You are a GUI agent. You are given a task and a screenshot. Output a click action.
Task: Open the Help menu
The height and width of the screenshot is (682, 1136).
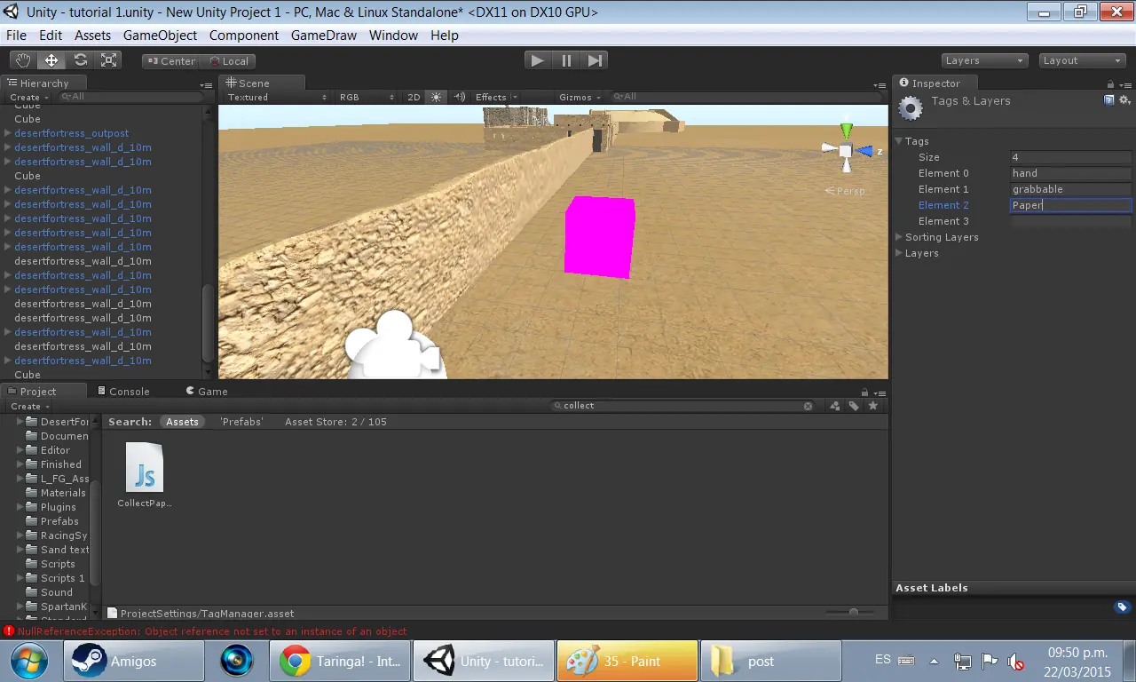445,36
